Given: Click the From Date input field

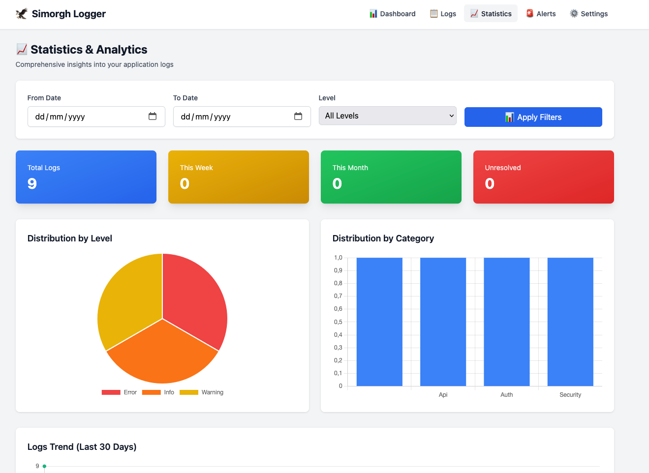Looking at the screenshot, I should pos(89,117).
